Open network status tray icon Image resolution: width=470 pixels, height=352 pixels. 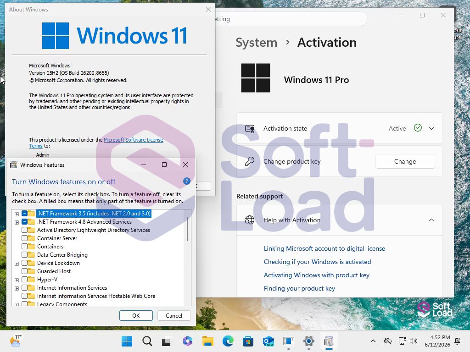[x=402, y=341]
